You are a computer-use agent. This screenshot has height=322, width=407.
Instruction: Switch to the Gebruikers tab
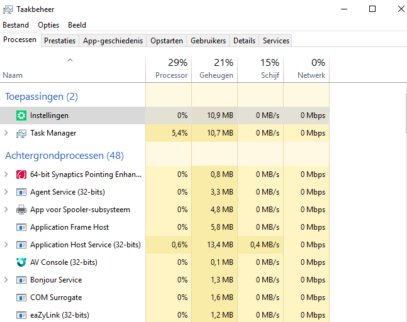208,41
